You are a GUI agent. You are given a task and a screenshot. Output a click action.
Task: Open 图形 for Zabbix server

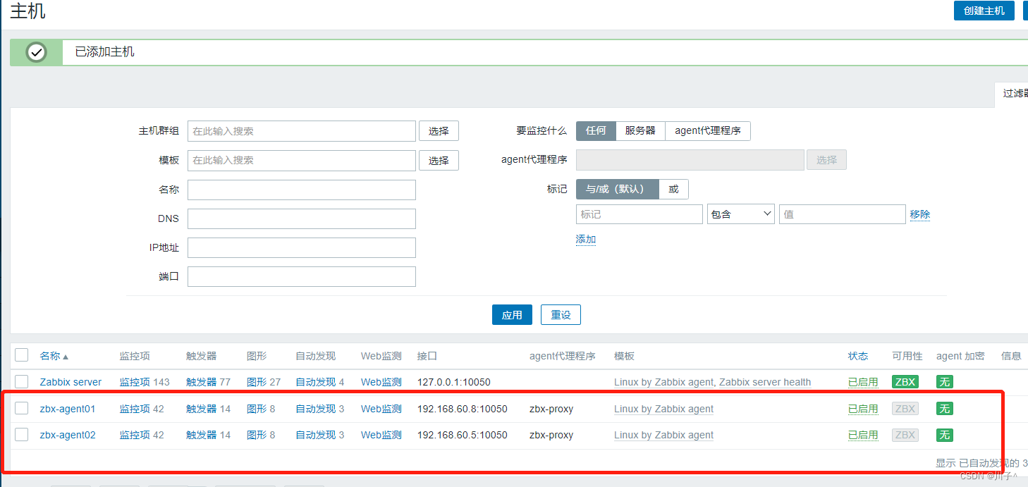click(257, 382)
